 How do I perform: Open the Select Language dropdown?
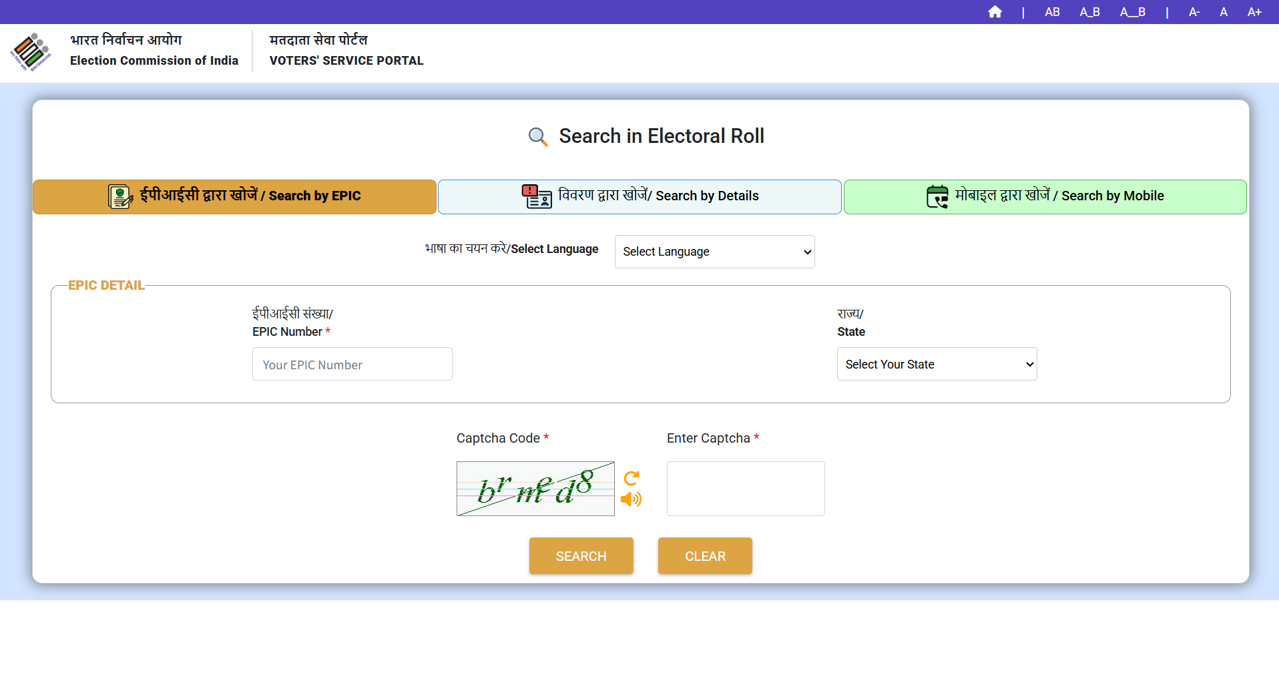click(x=714, y=252)
